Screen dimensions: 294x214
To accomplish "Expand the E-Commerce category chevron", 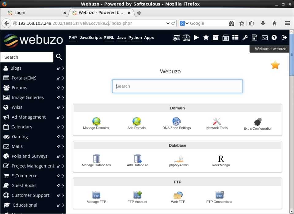I will pos(63,176).
